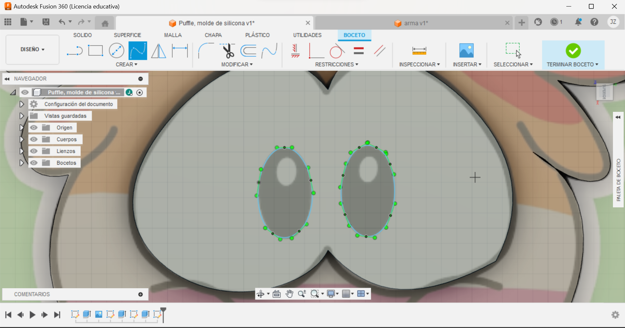Select the Mirror sketch tool

159,51
